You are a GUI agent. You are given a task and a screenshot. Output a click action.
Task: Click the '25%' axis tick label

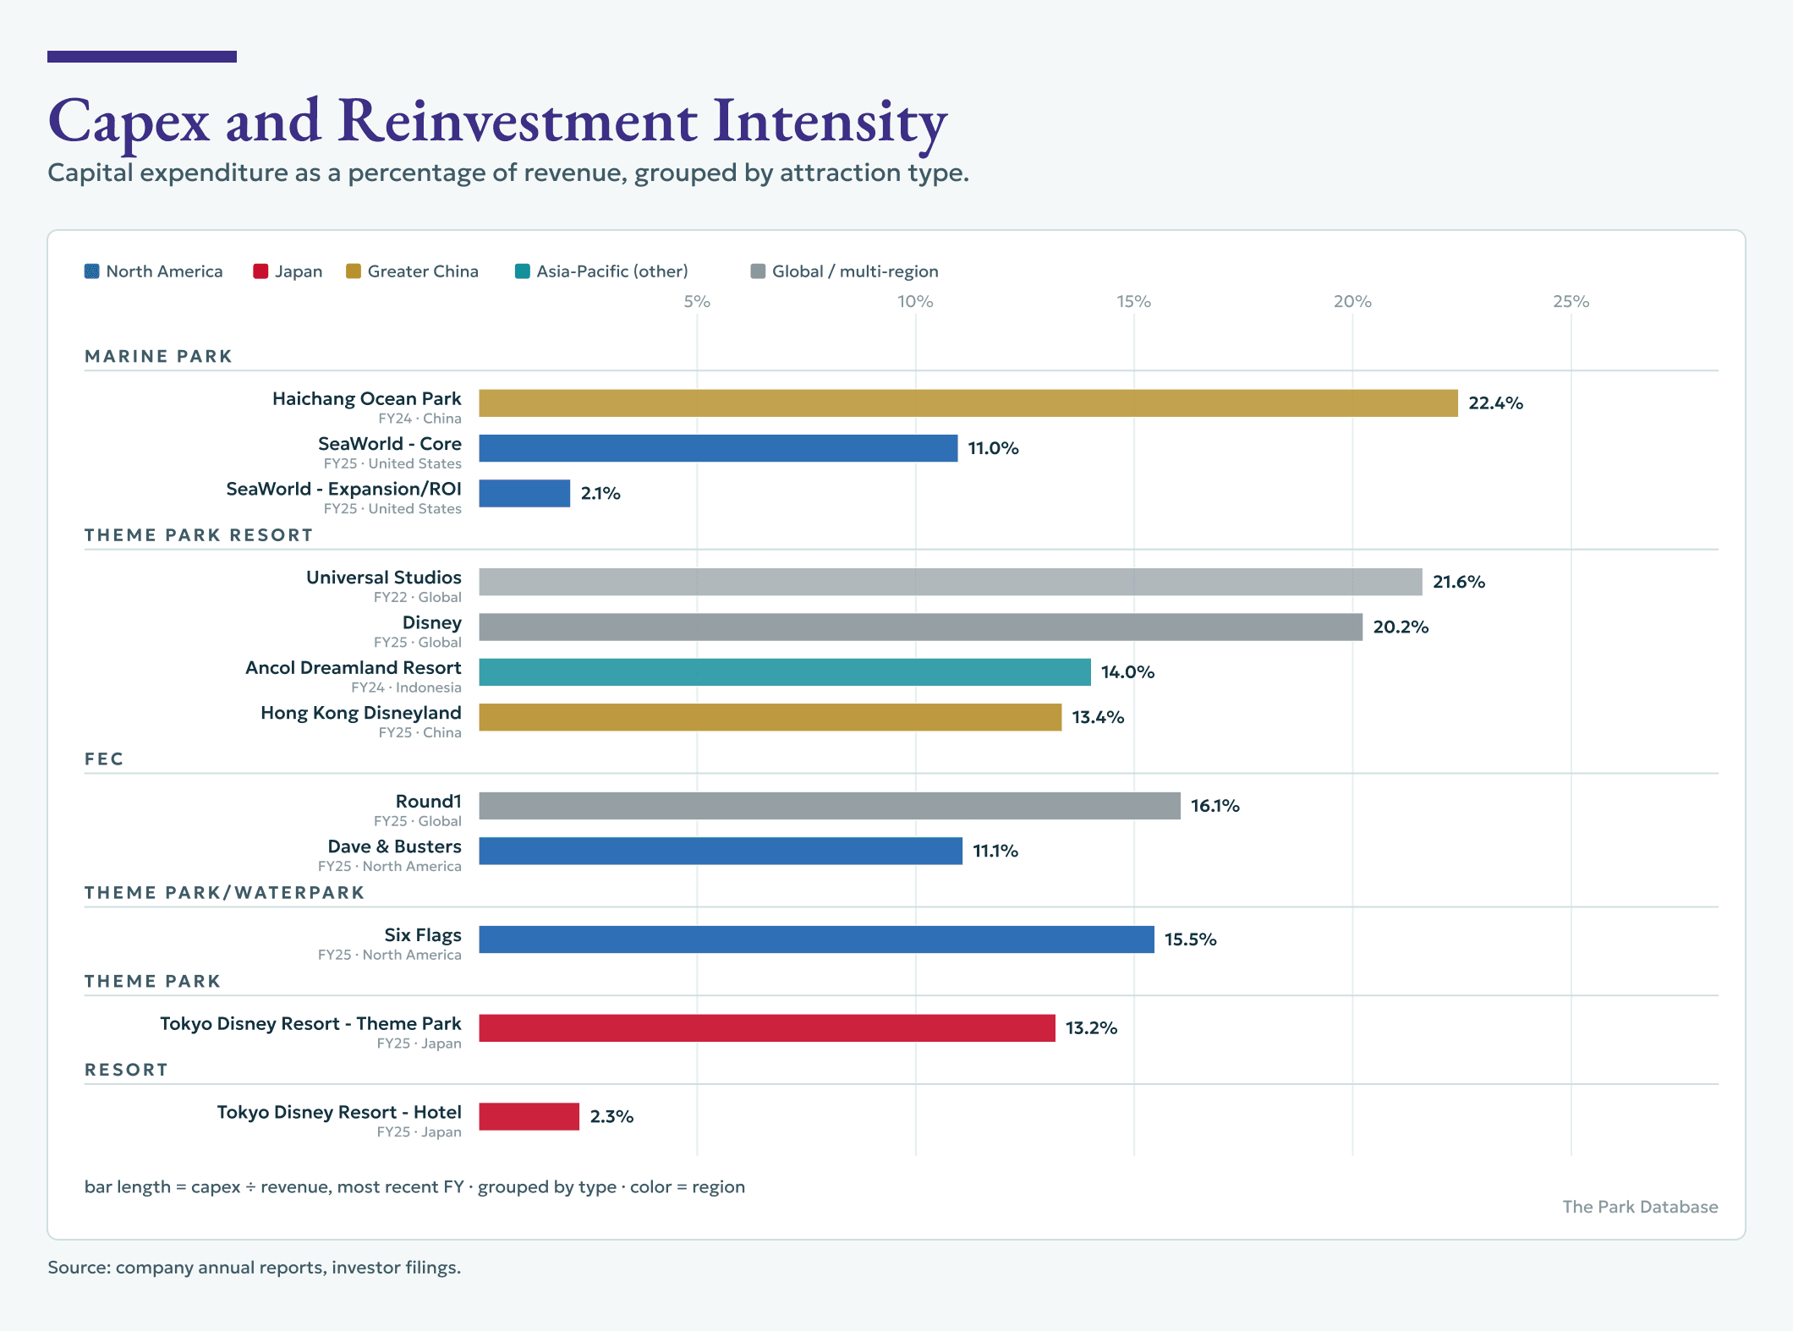pyautogui.click(x=1571, y=302)
